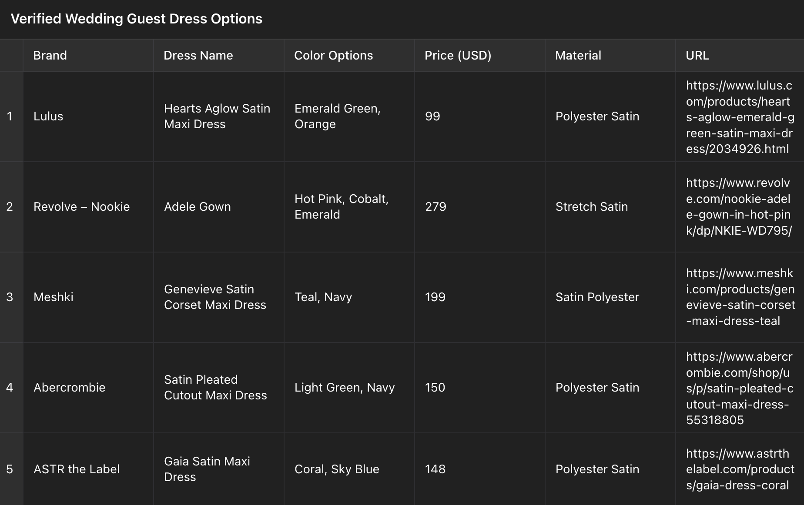804x505 pixels.
Task: Click the Stretch Satin material cell
Action: pyautogui.click(x=591, y=206)
